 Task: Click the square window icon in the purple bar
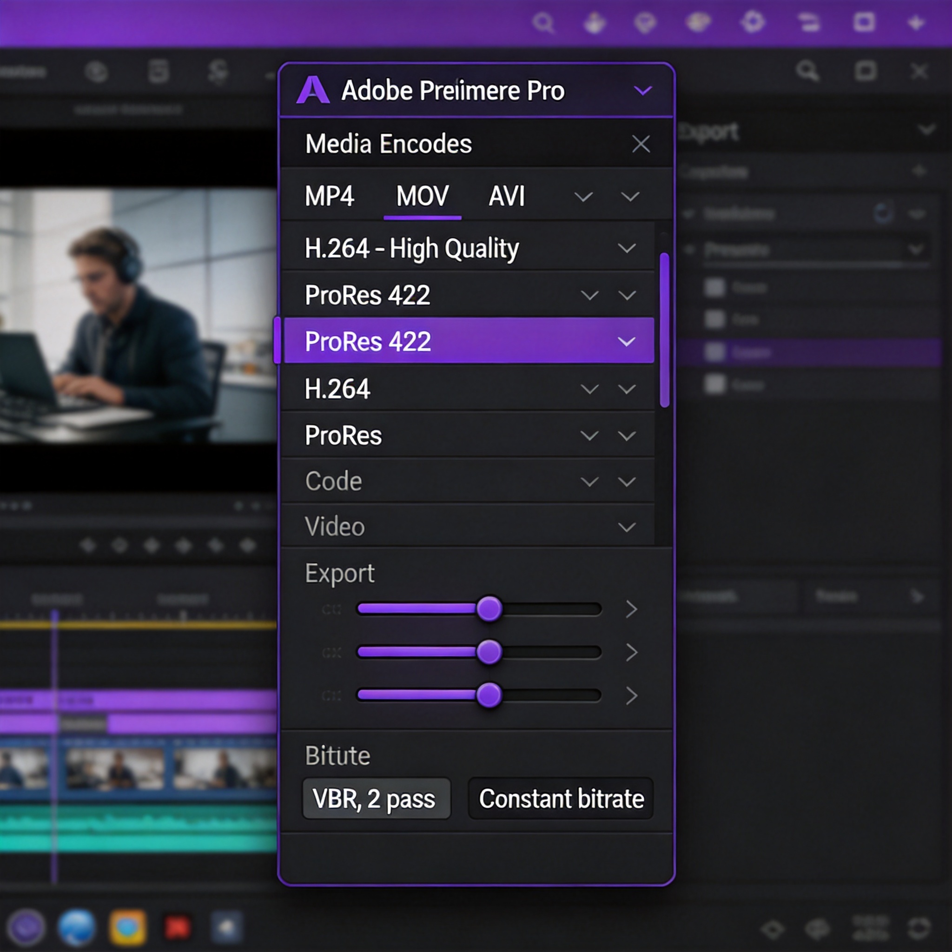[x=864, y=22]
